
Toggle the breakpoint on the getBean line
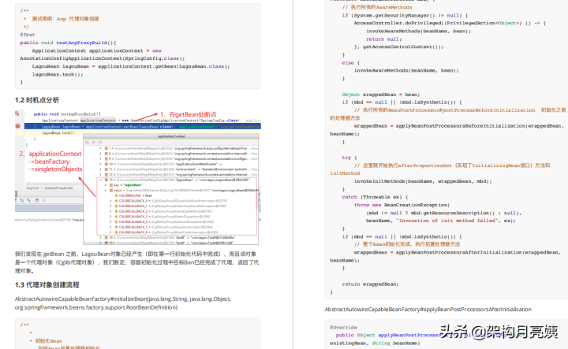point(17,126)
